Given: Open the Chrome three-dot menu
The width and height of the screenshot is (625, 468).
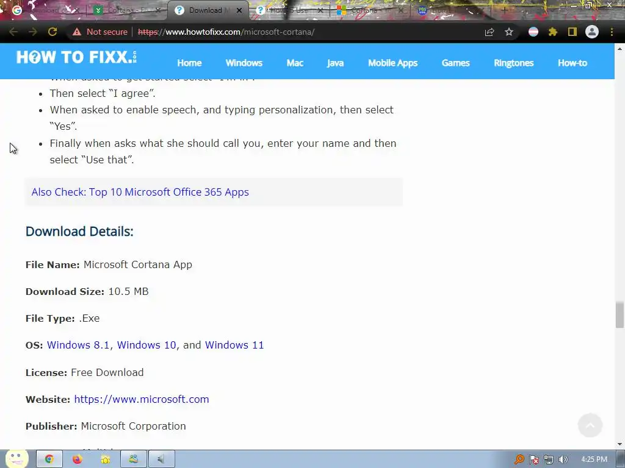Looking at the screenshot, I should (x=612, y=32).
